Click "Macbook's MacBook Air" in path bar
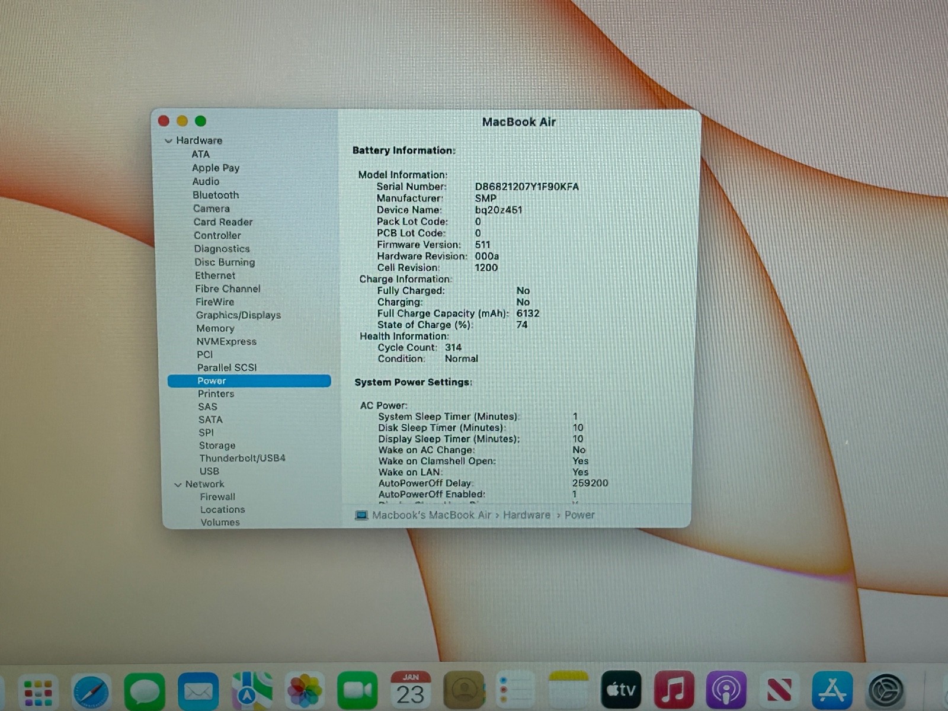 coord(431,515)
